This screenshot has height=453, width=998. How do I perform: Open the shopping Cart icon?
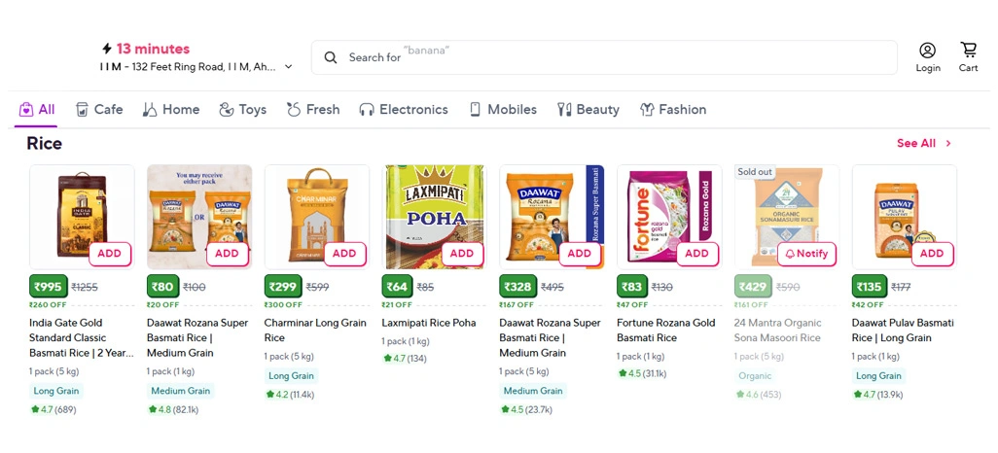pos(968,50)
